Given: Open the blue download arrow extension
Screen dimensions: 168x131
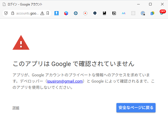Looking at the screenshot, I should (57, 13).
